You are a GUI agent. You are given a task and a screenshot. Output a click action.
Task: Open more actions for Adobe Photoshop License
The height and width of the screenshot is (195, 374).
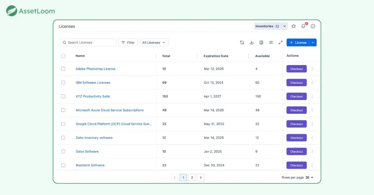click(312, 69)
